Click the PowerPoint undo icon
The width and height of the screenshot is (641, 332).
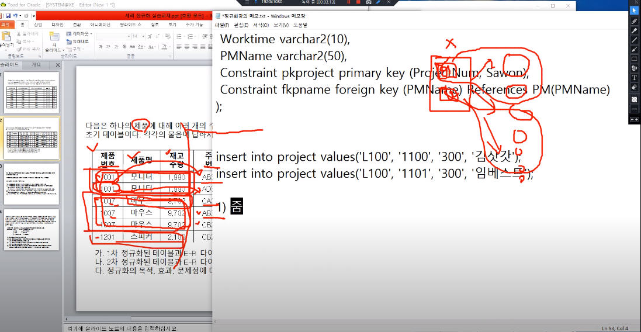(15, 16)
